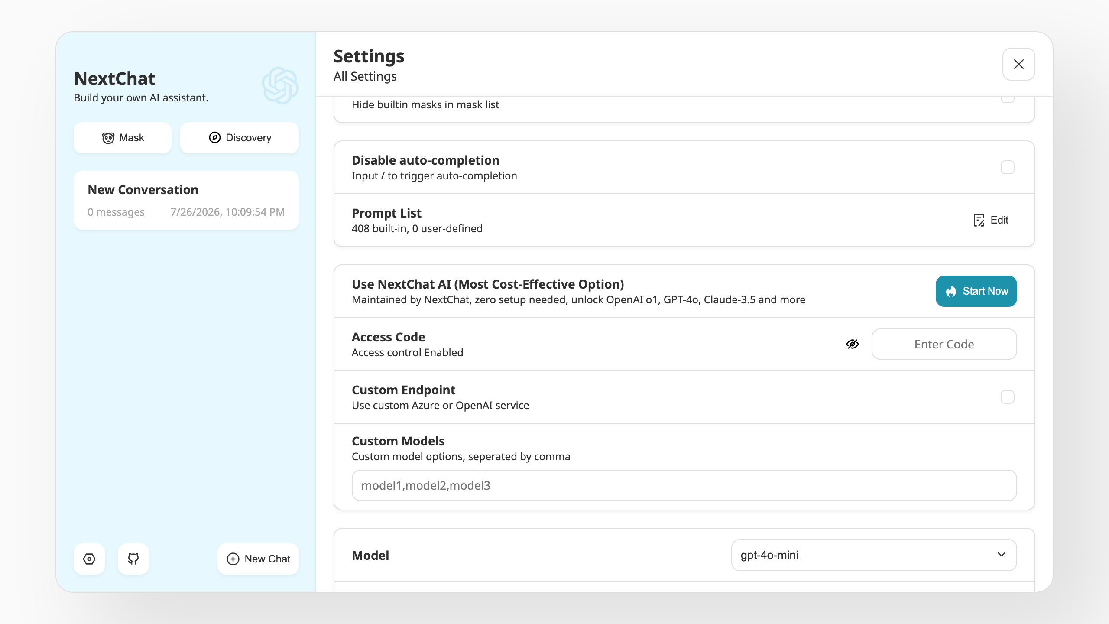Click Start Now for NextChat AI
This screenshot has width=1109, height=624.
pyautogui.click(x=976, y=291)
